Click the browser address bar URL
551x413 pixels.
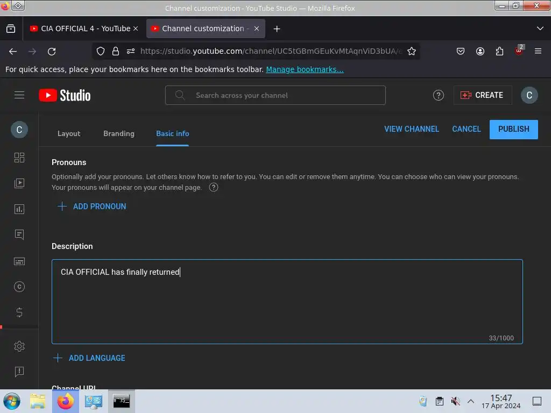pyautogui.click(x=271, y=51)
